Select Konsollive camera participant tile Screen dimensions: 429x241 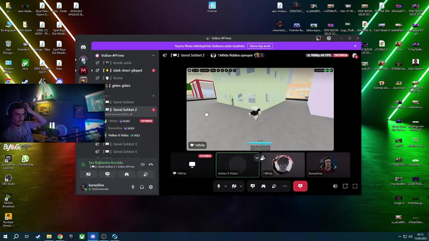[x=328, y=165]
